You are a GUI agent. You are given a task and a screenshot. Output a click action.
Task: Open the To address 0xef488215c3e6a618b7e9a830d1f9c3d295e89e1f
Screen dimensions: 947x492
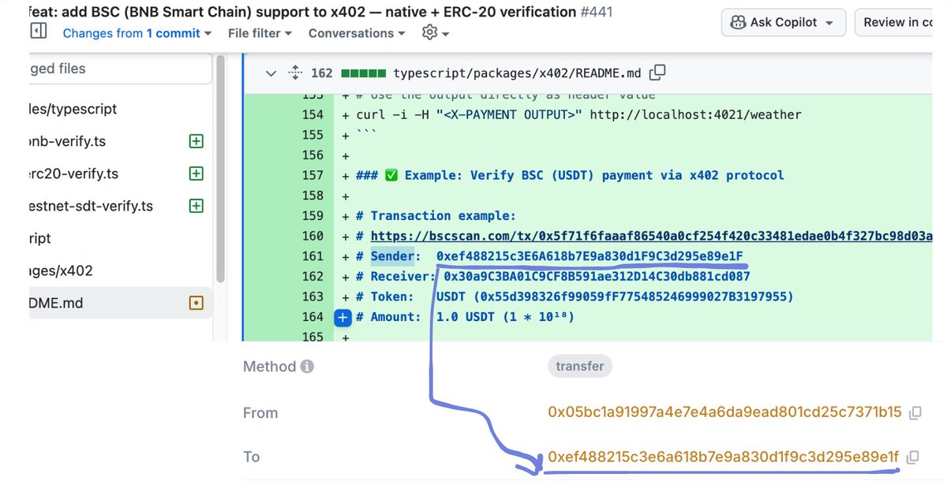tap(723, 457)
